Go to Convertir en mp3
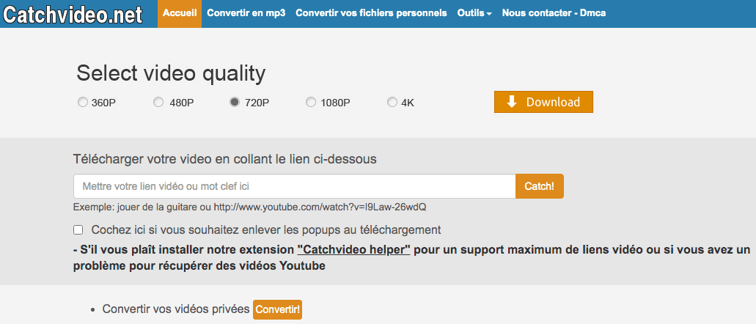The image size is (756, 324). click(x=246, y=13)
